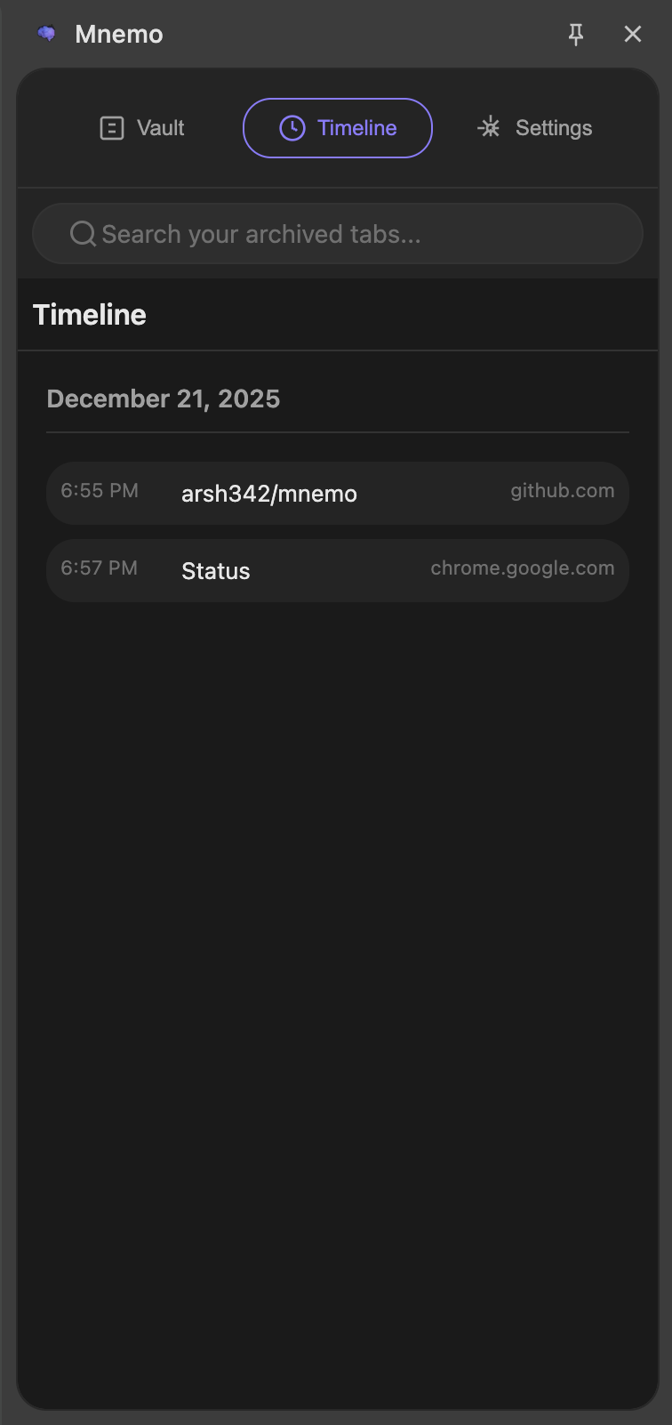Close the Mnemo popup with the X
The height and width of the screenshot is (1425, 672).
tap(632, 34)
